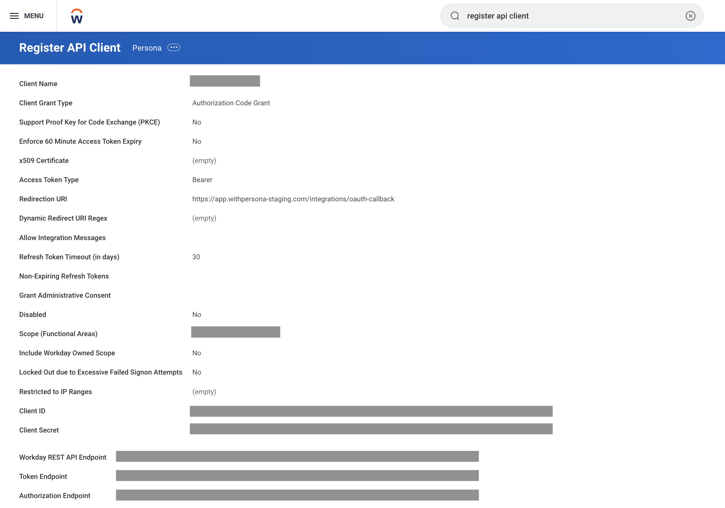Select the redacted Client Name value
The height and width of the screenshot is (508, 725).
[224, 80]
